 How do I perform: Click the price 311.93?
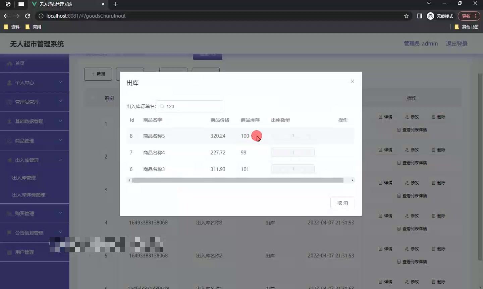tap(218, 169)
